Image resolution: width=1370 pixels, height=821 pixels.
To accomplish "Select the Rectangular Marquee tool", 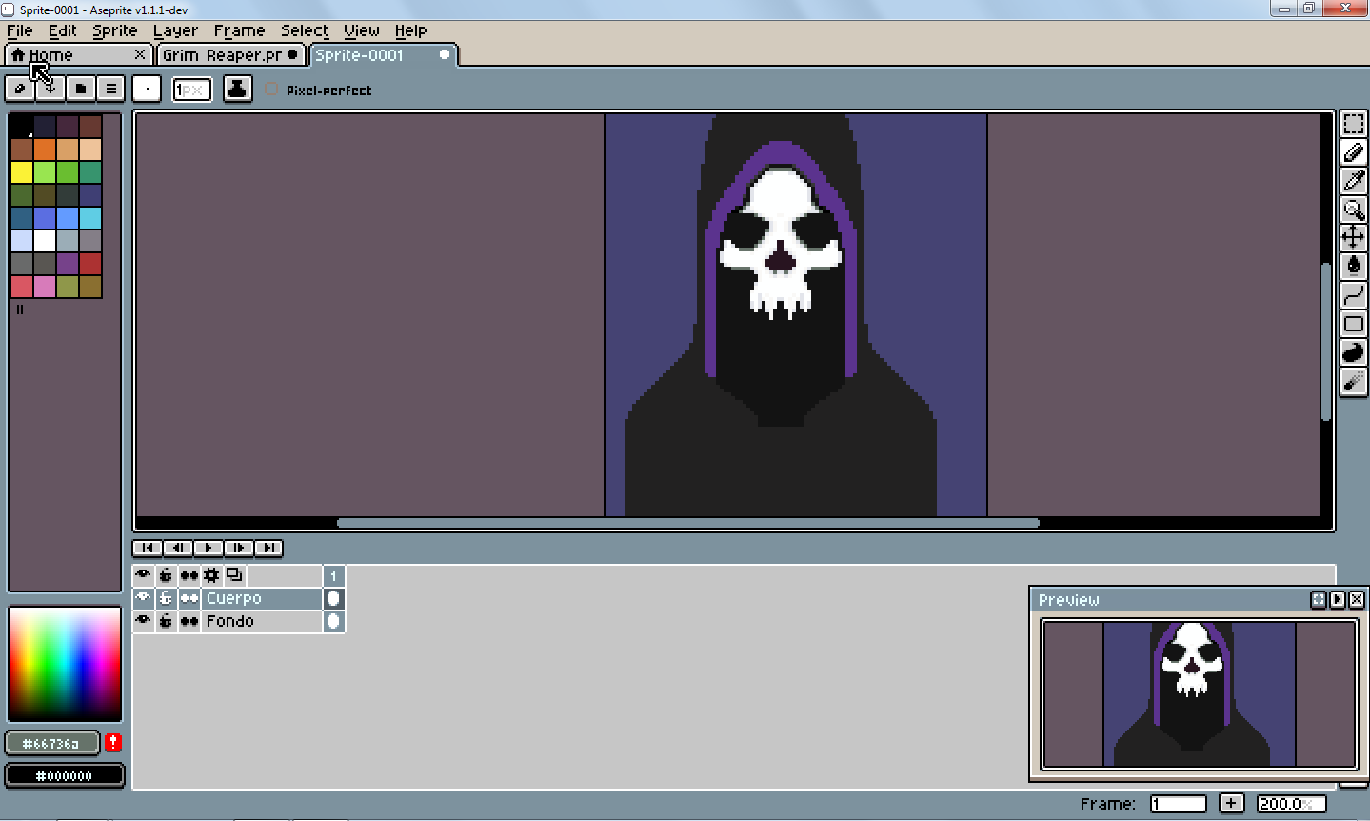I will click(1353, 124).
